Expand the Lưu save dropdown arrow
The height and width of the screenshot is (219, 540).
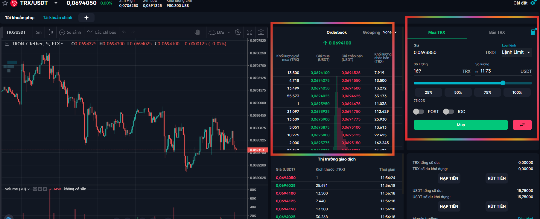[x=229, y=32]
